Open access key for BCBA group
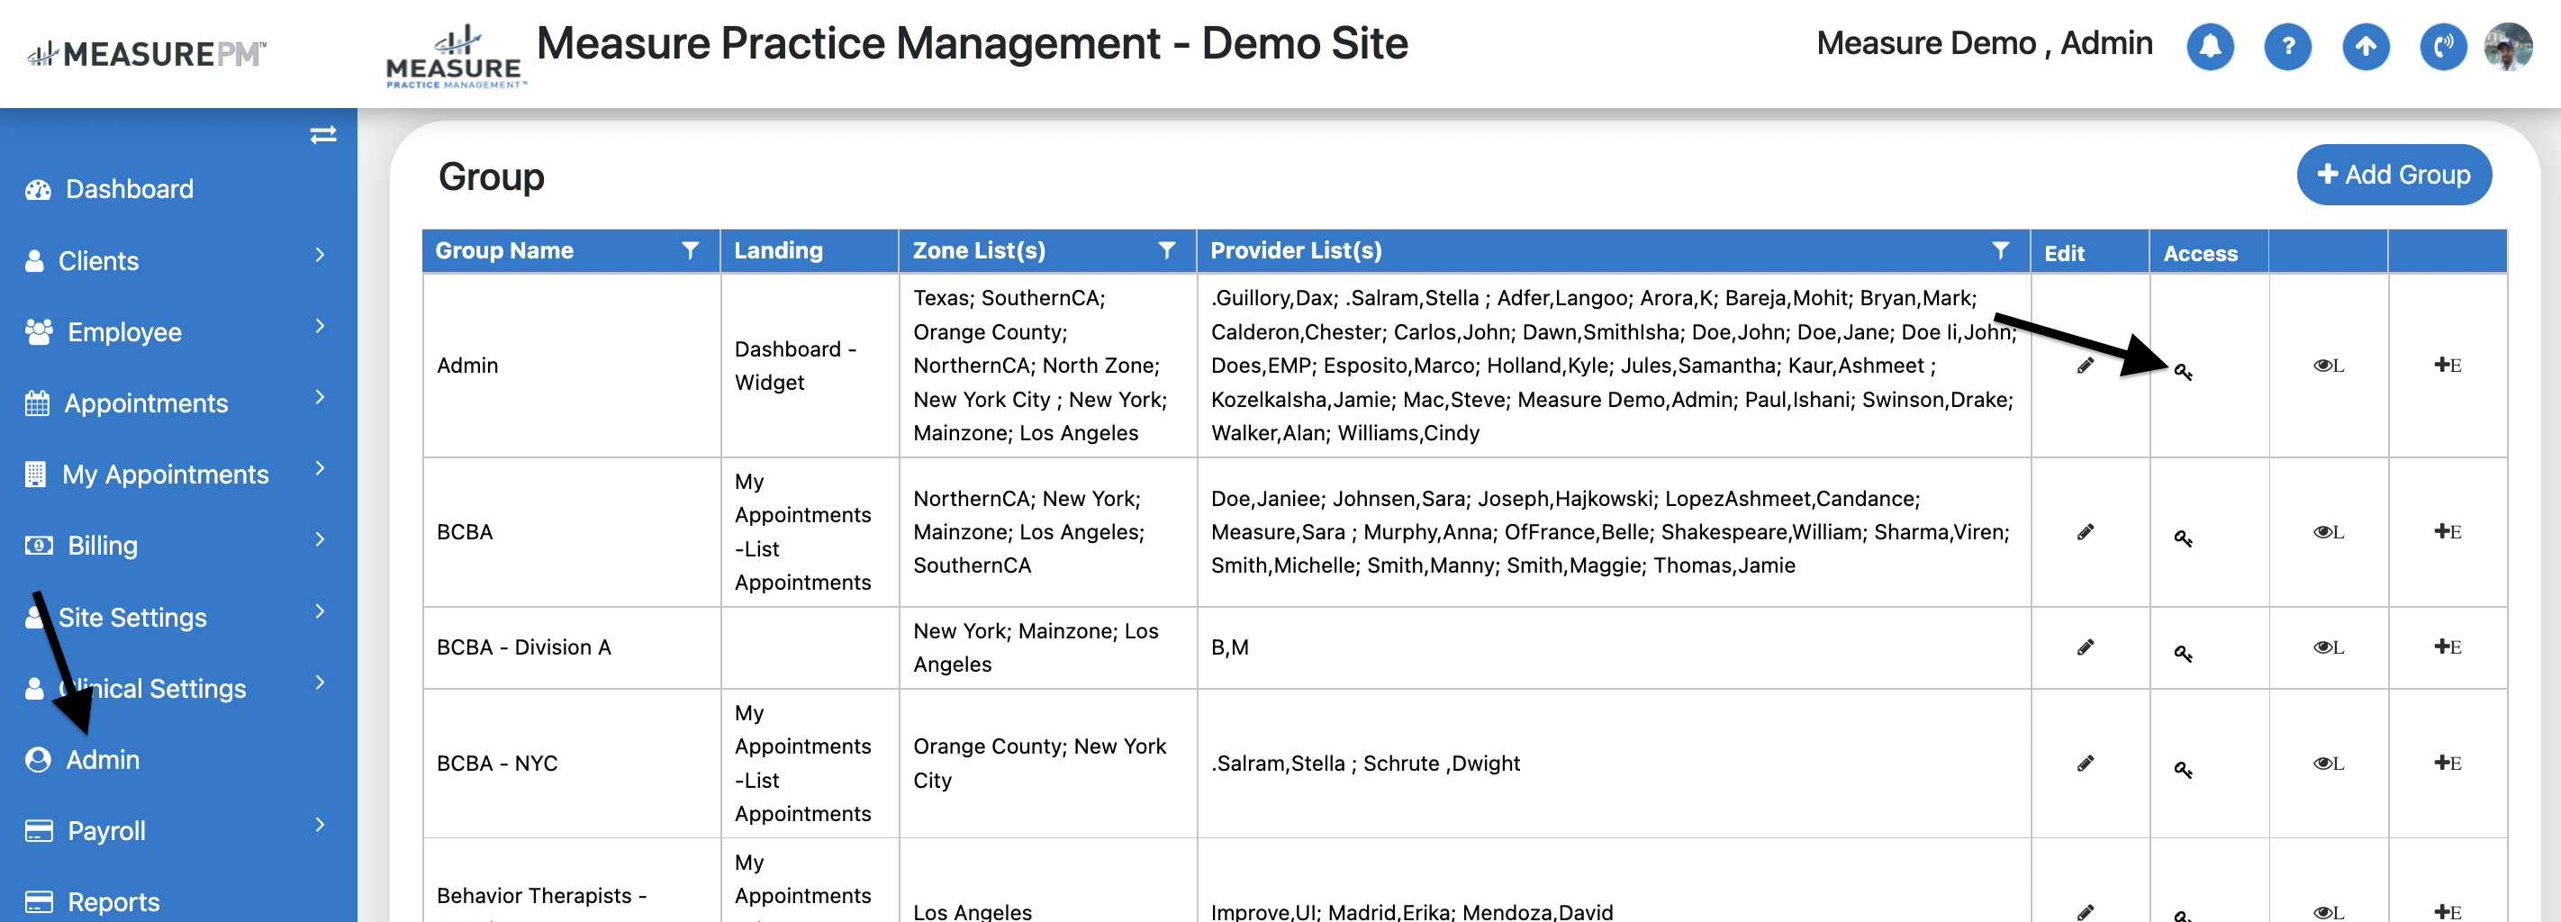Image resolution: width=2561 pixels, height=922 pixels. pyautogui.click(x=2182, y=538)
